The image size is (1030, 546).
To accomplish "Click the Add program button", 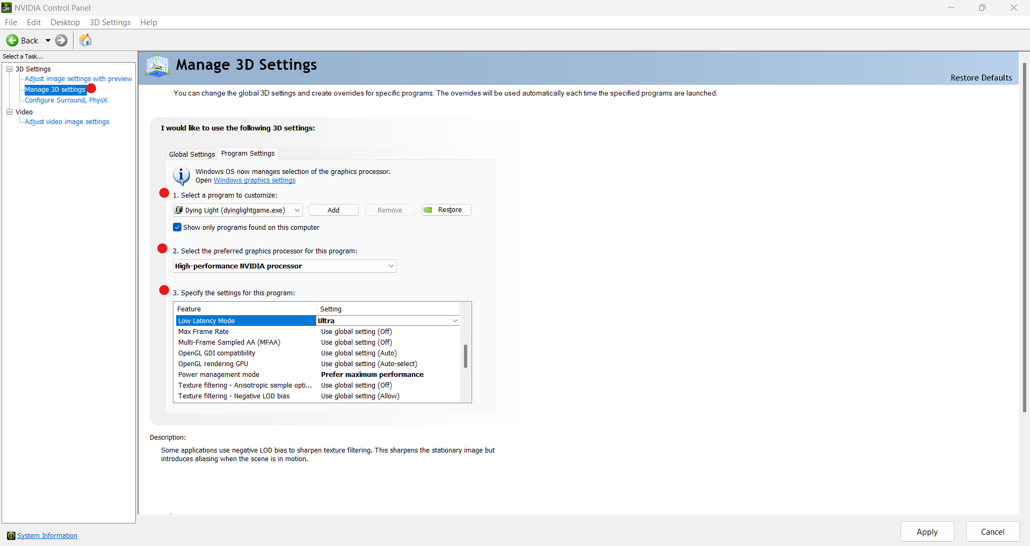I will (x=333, y=210).
